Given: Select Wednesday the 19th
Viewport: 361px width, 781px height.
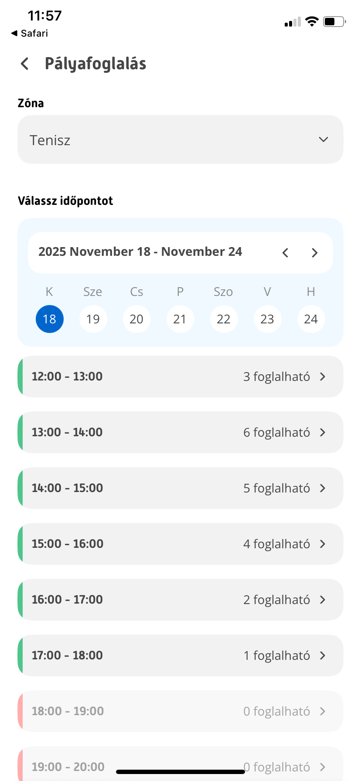Looking at the screenshot, I should (93, 319).
